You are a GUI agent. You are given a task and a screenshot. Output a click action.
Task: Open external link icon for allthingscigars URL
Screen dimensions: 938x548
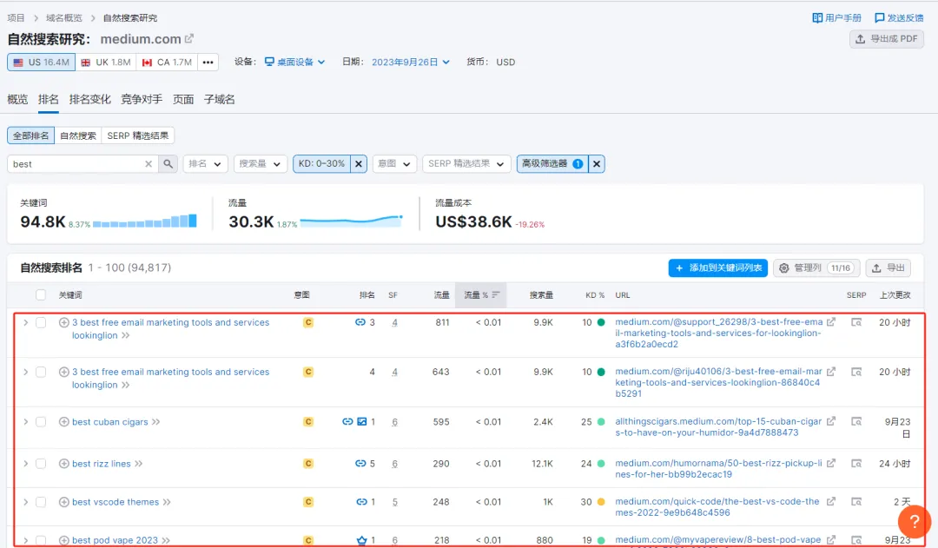point(831,421)
